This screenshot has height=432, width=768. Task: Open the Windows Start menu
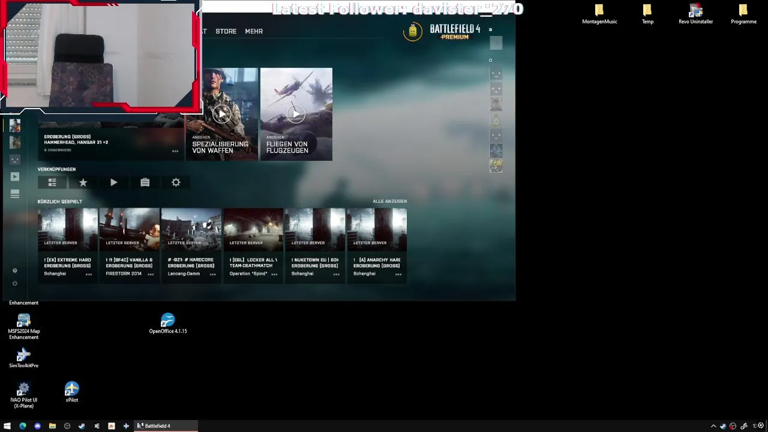[7, 426]
